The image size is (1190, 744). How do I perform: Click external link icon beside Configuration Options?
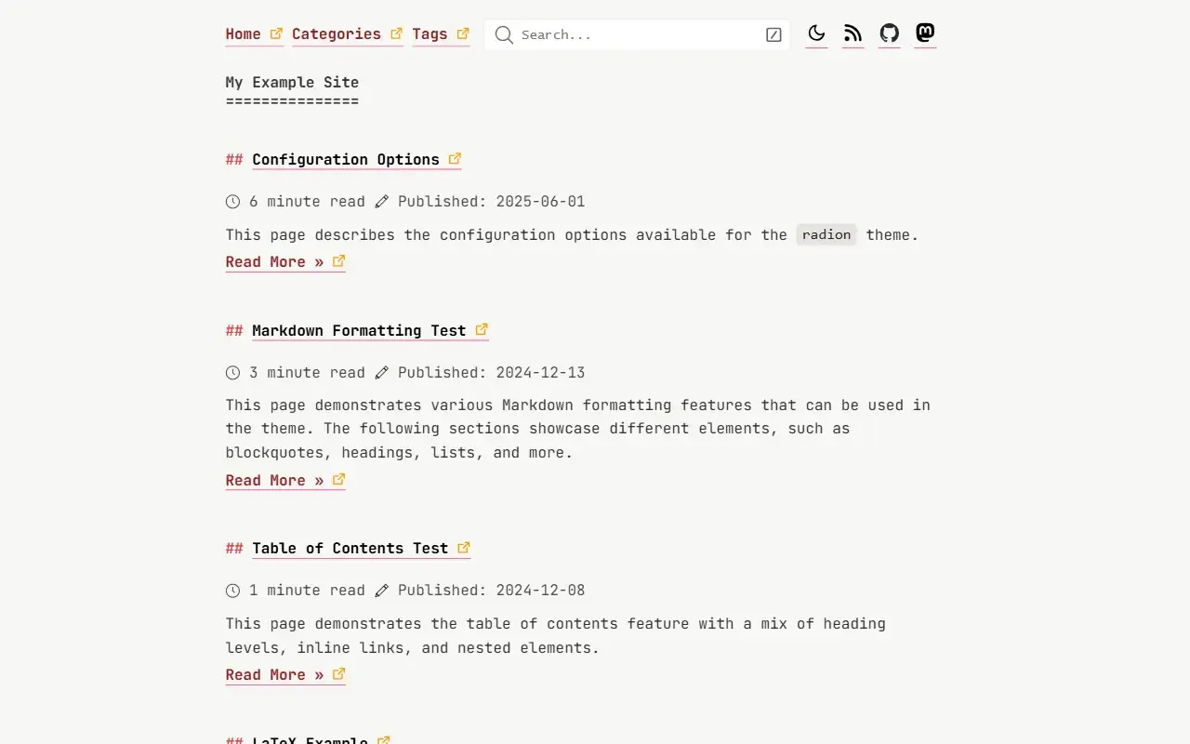[x=455, y=159]
